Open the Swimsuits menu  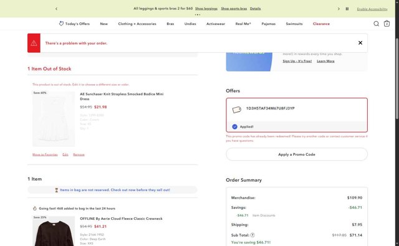click(294, 24)
